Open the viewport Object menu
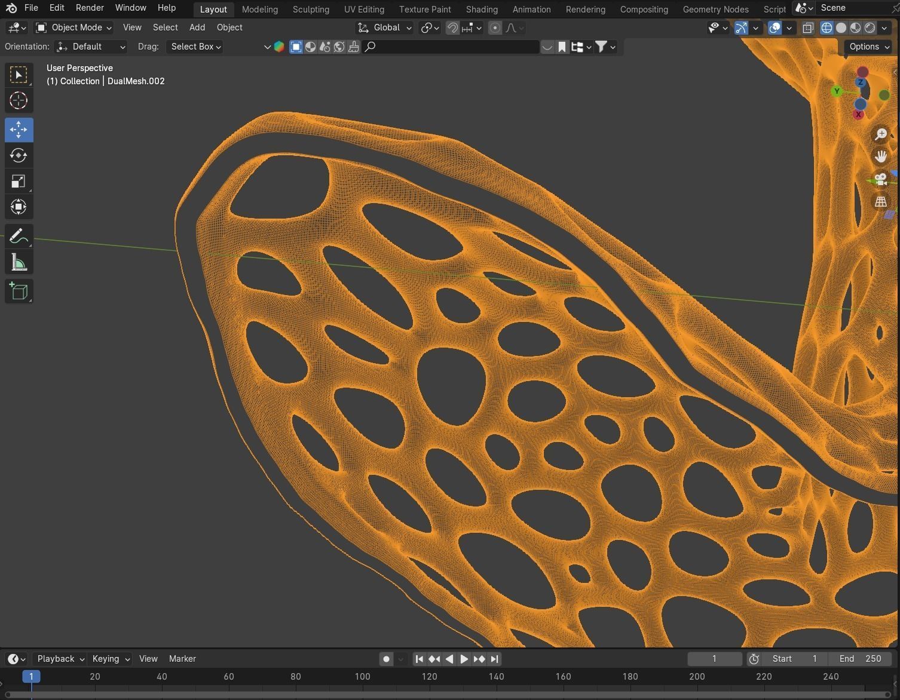This screenshot has width=900, height=700. pyautogui.click(x=229, y=27)
